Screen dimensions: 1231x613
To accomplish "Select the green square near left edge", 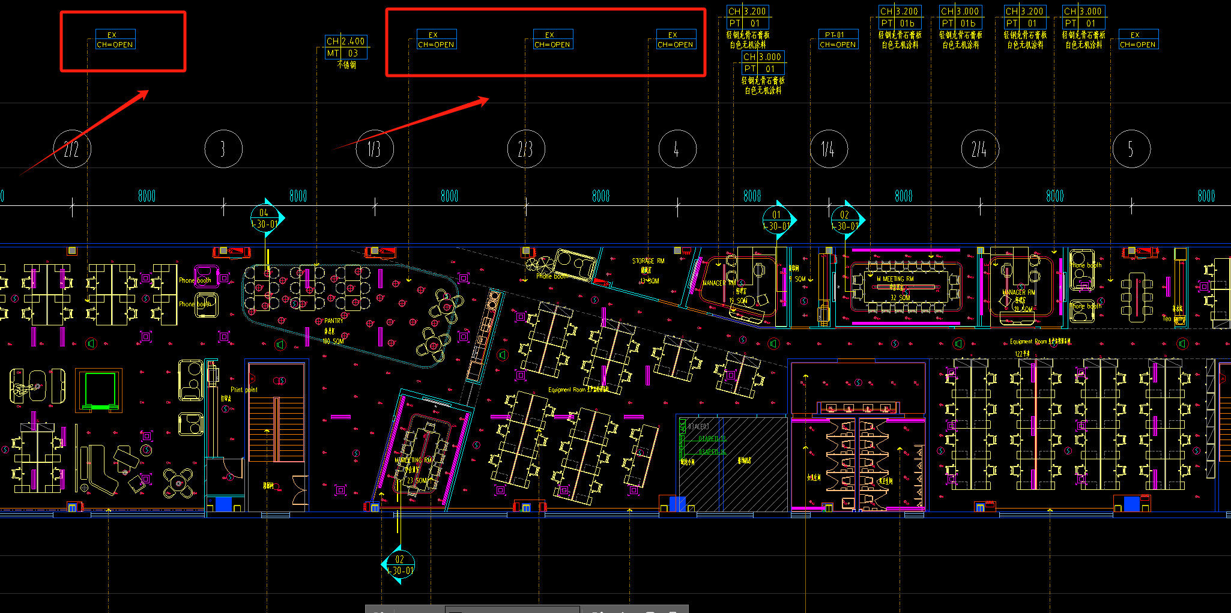I will tap(100, 389).
